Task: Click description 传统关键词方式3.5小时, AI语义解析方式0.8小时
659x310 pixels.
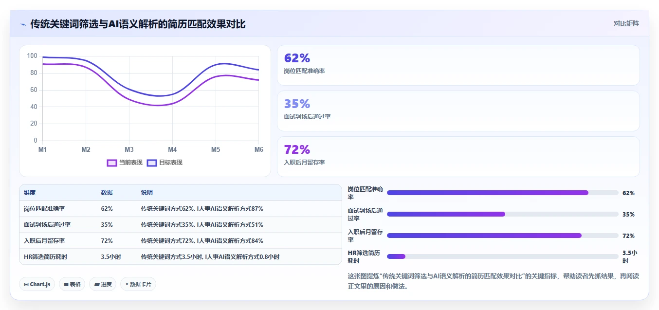Action: pyautogui.click(x=210, y=257)
